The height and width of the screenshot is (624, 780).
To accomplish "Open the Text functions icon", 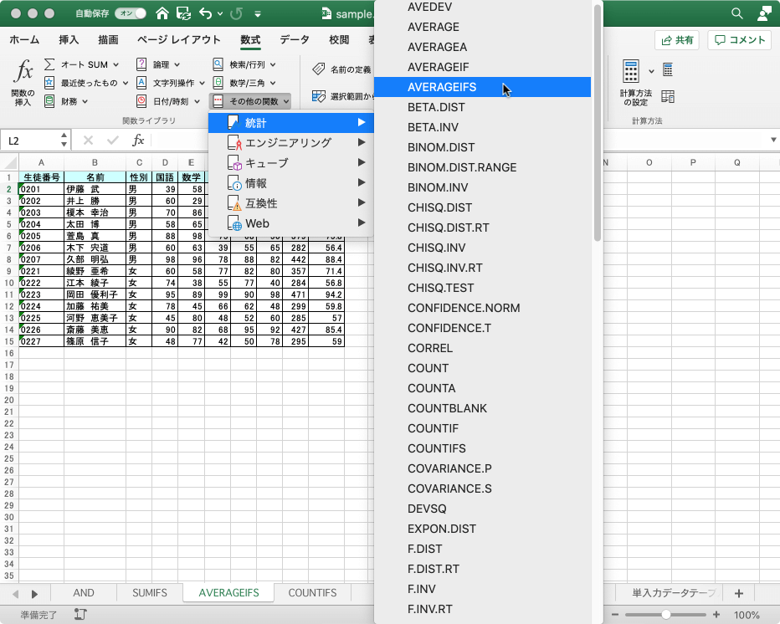I will pyautogui.click(x=141, y=83).
